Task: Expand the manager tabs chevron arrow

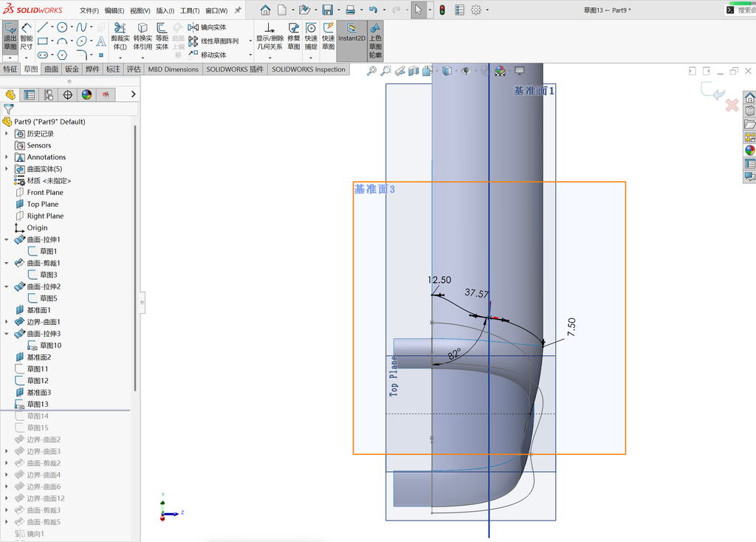Action: click(134, 95)
